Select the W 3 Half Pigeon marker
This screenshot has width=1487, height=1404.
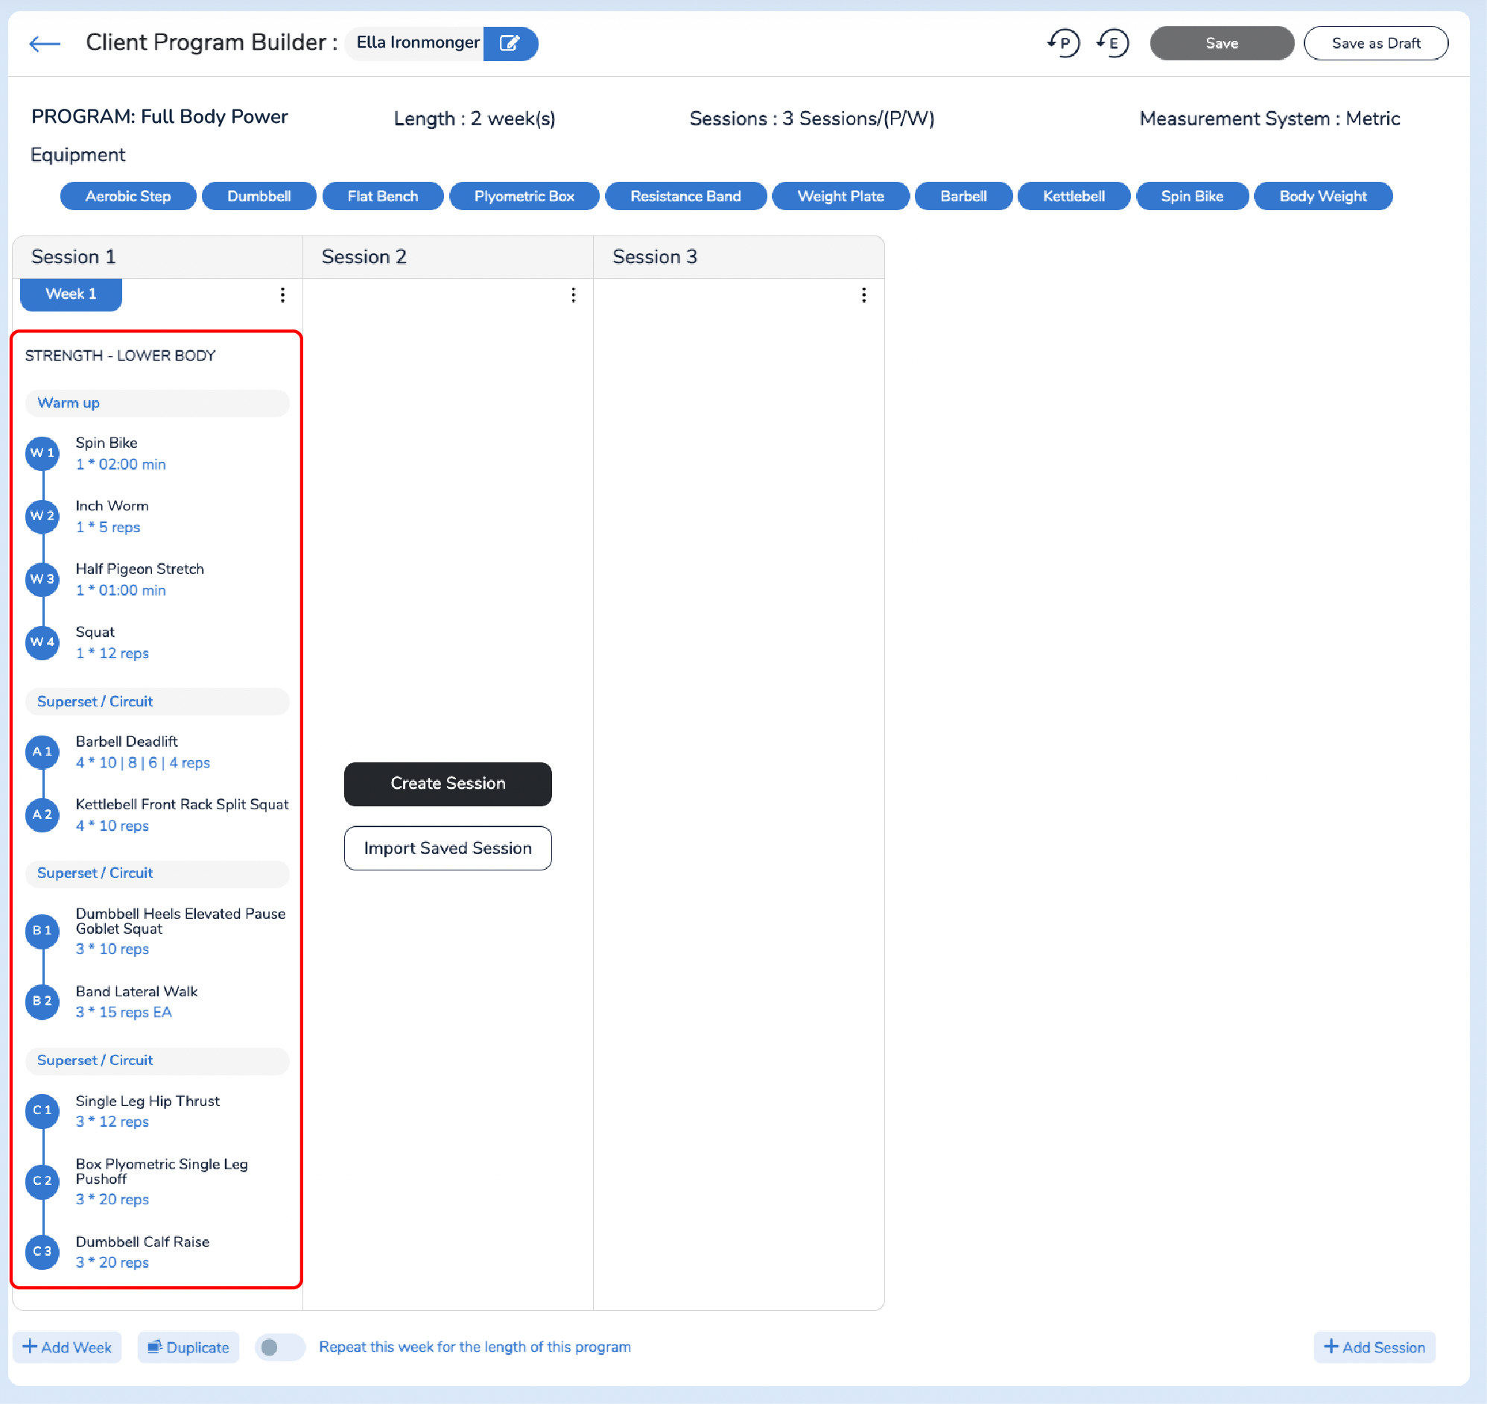[42, 579]
